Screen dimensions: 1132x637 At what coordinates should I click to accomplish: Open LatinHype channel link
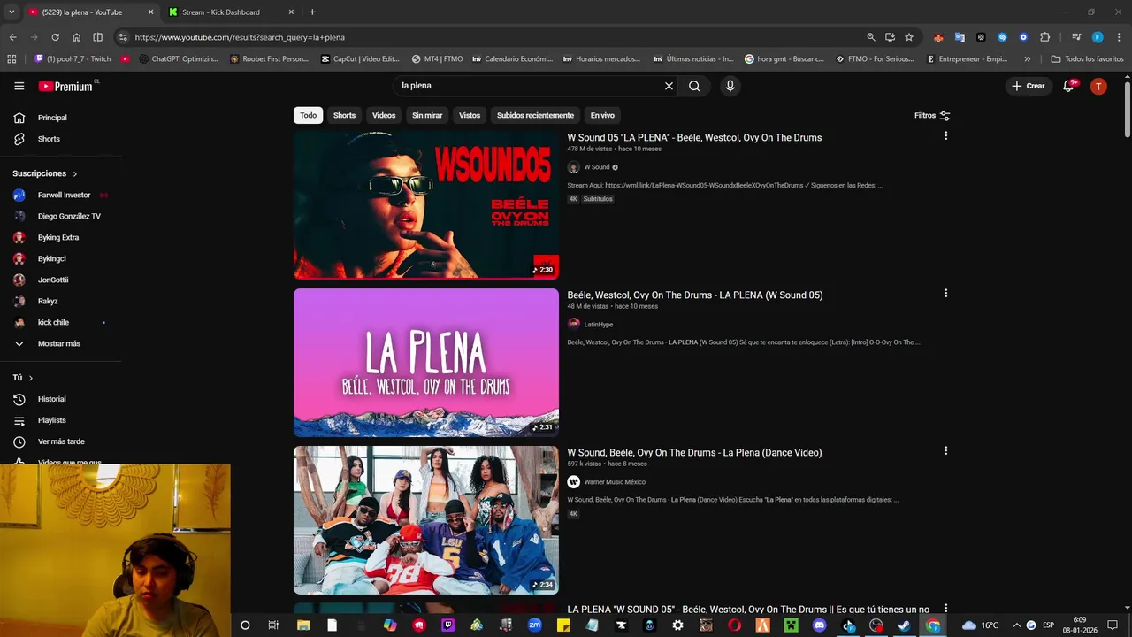pos(598,325)
